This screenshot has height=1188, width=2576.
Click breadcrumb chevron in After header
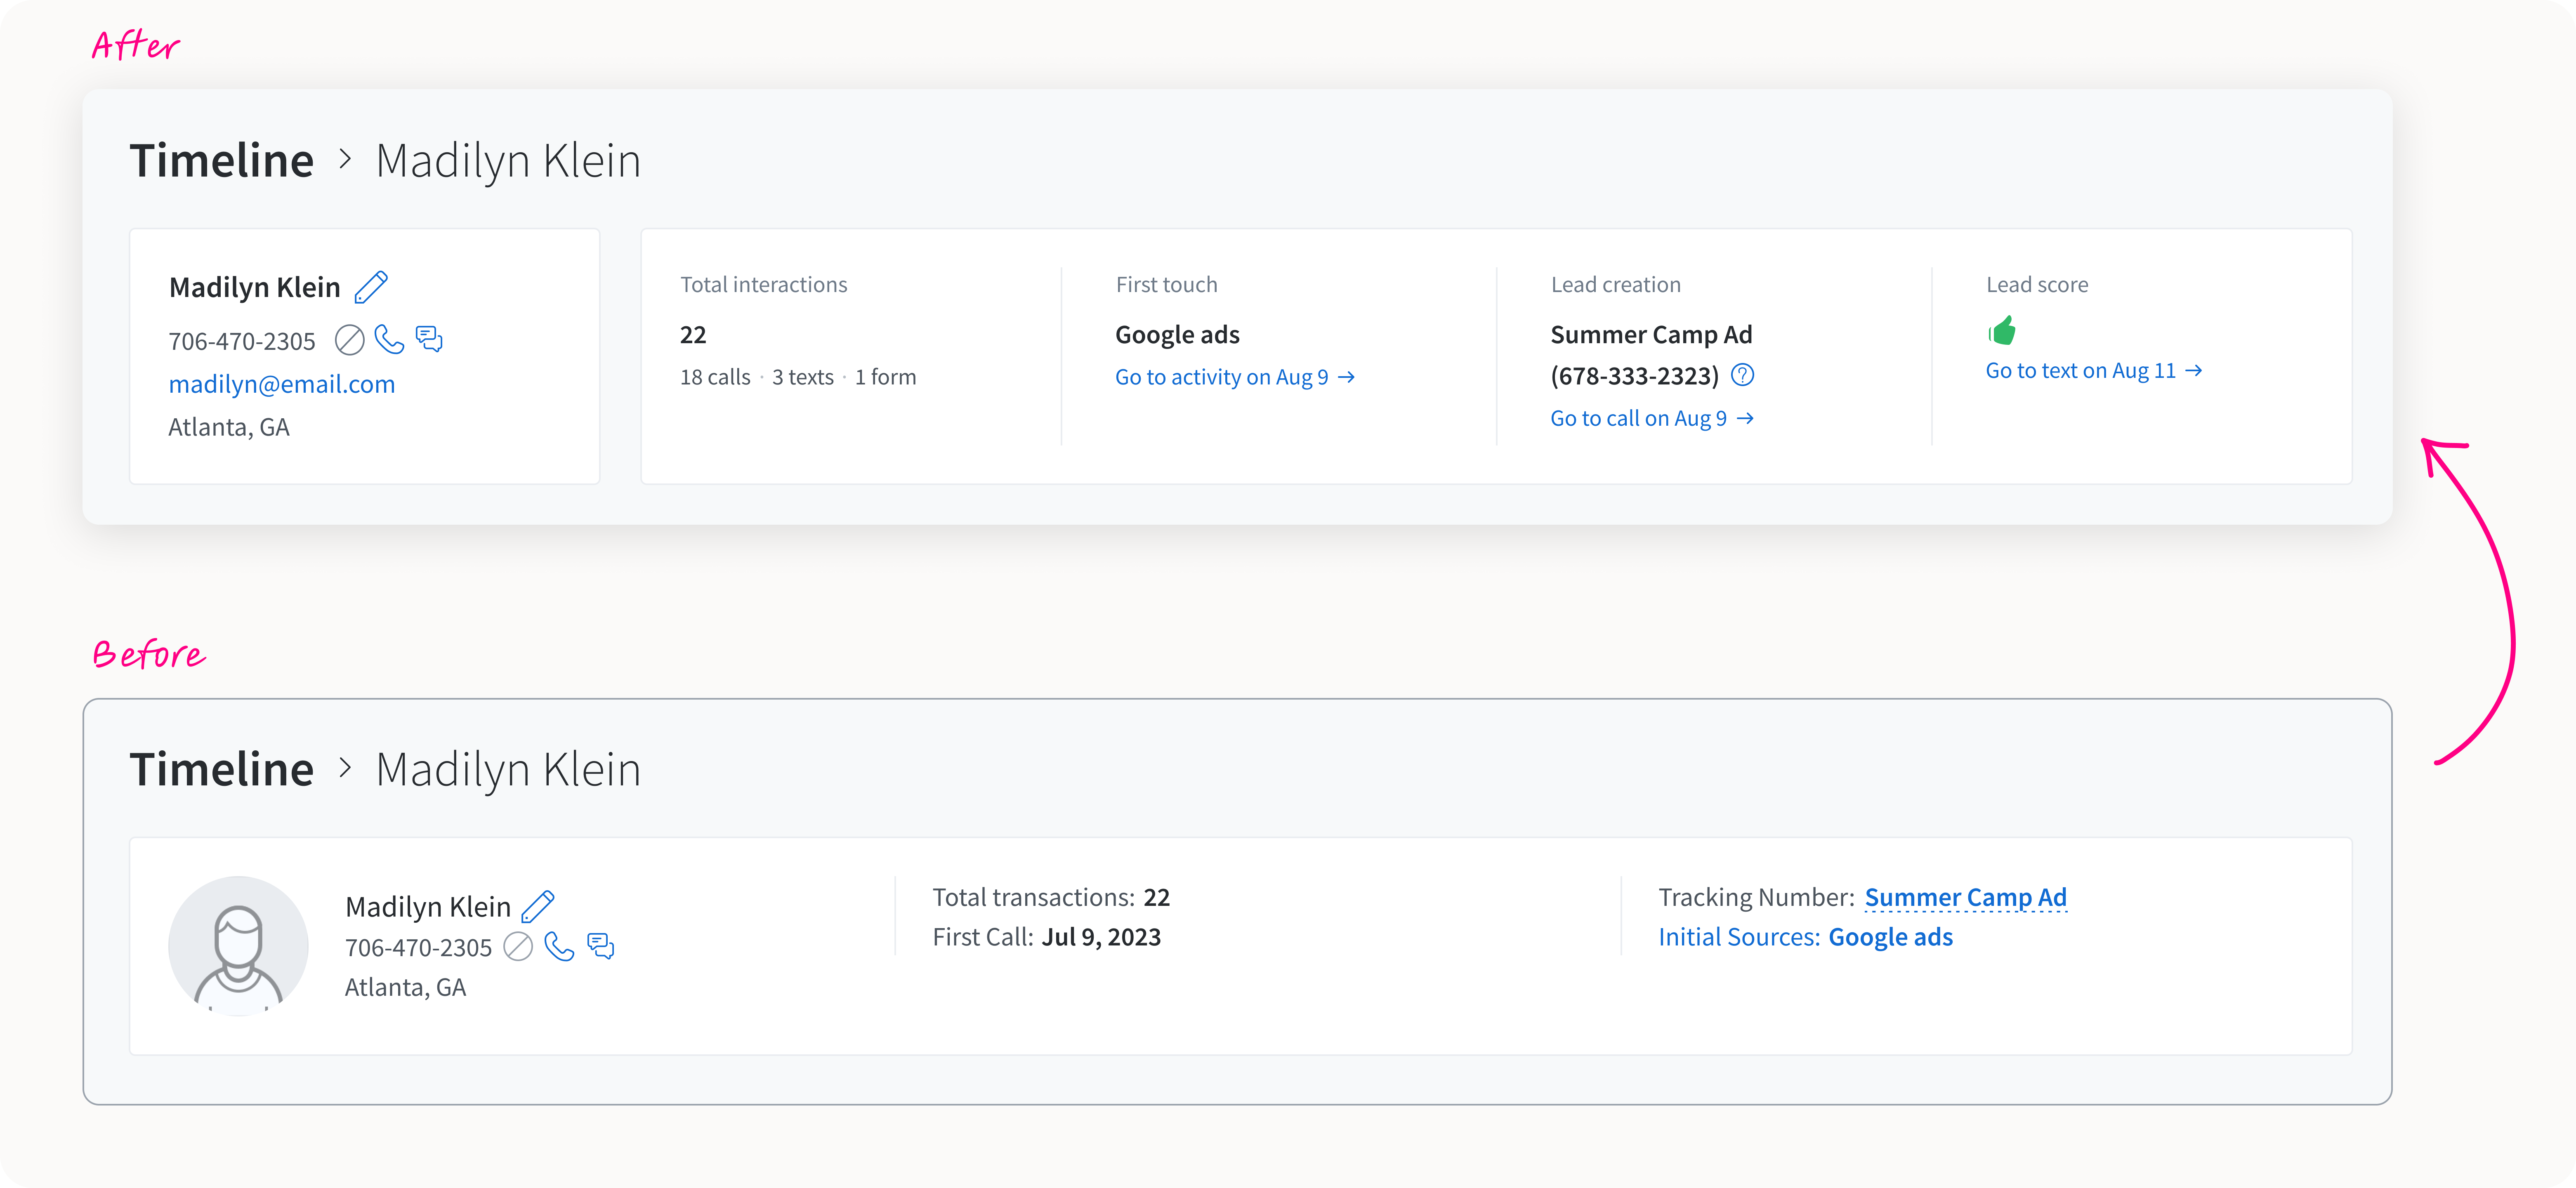click(x=345, y=159)
